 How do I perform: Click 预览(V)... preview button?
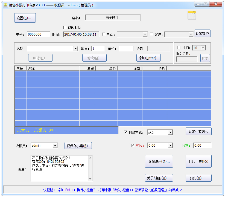pos(198,178)
